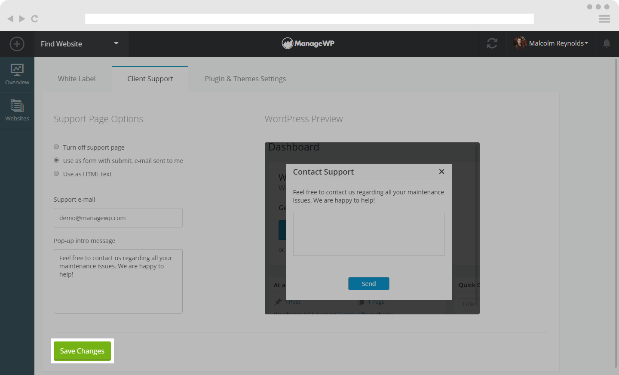Select the Client Support tab
Screen dimensions: 619x375
(x=150, y=79)
